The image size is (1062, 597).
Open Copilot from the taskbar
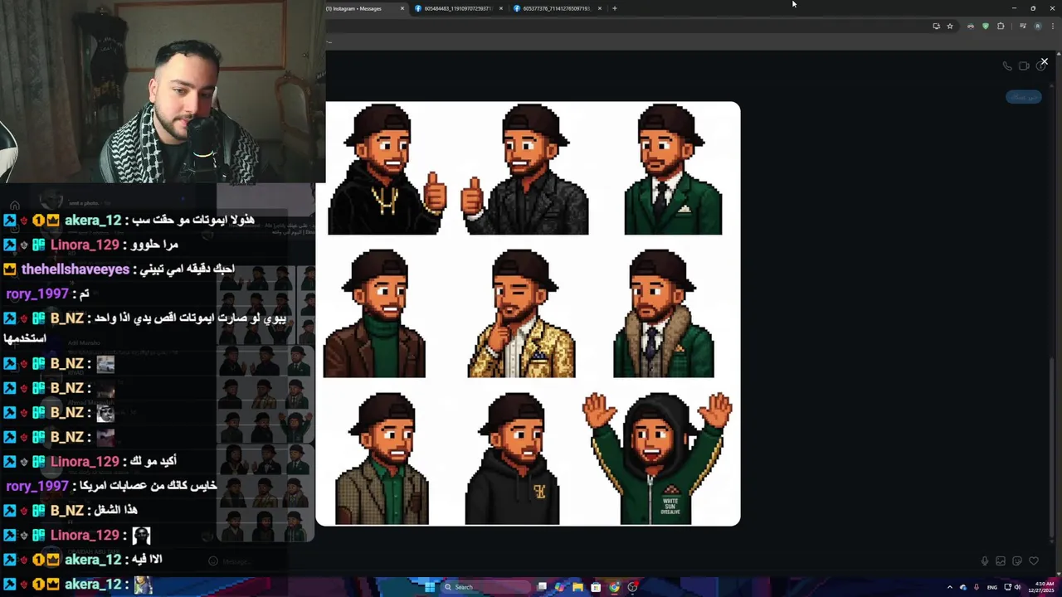(560, 587)
